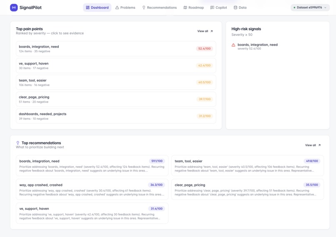Click the 52.4/100 severity badge

tap(204, 49)
